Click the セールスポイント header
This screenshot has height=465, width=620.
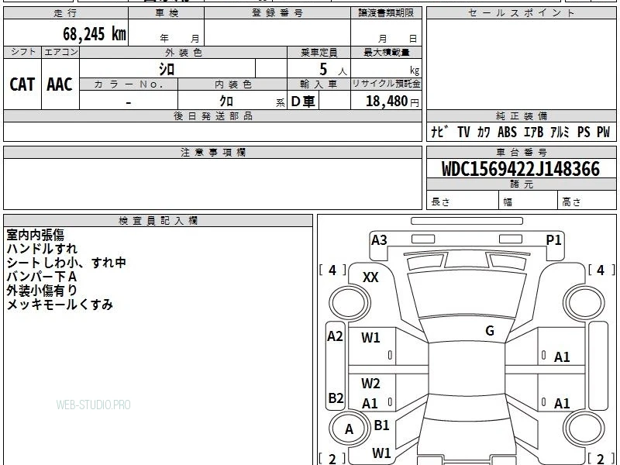(521, 13)
